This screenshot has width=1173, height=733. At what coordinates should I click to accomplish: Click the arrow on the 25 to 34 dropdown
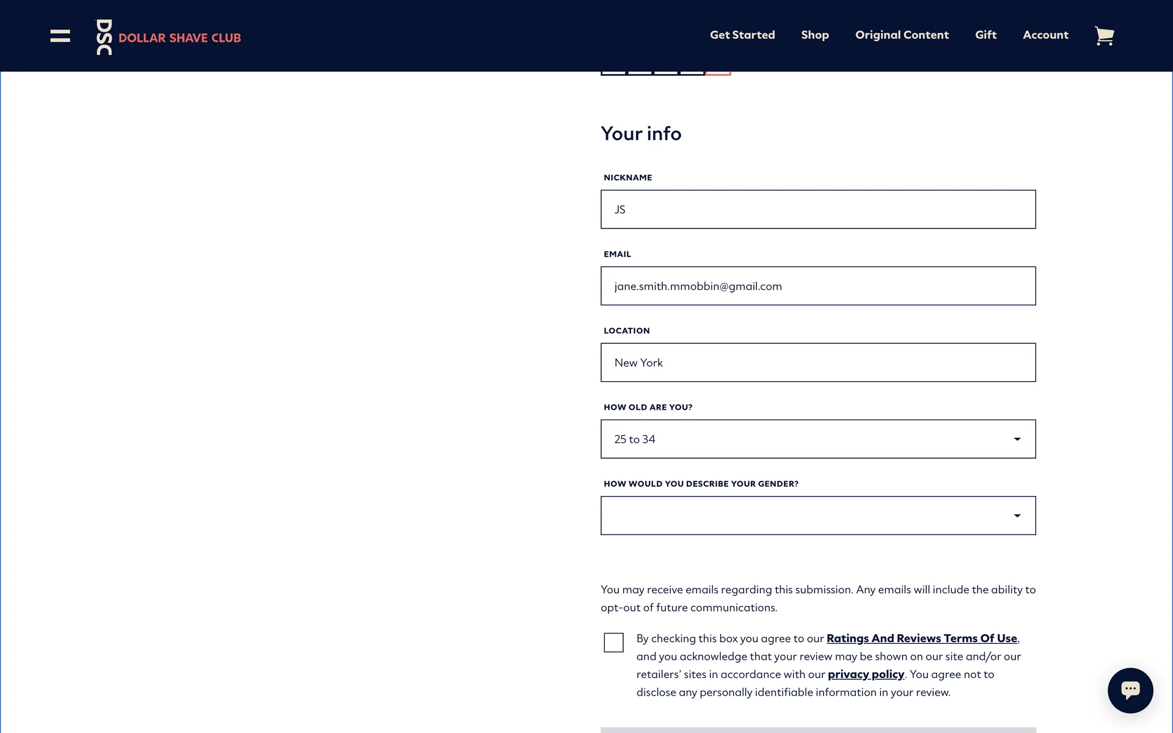(x=1017, y=439)
